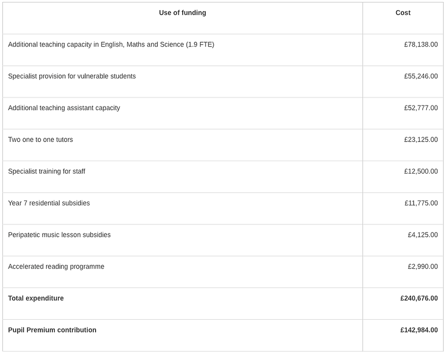Select 'Specialist provision for vulnerable students' text

pos(72,76)
